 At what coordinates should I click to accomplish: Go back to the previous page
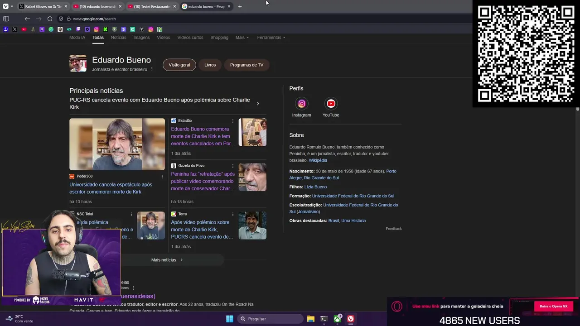[x=27, y=19]
